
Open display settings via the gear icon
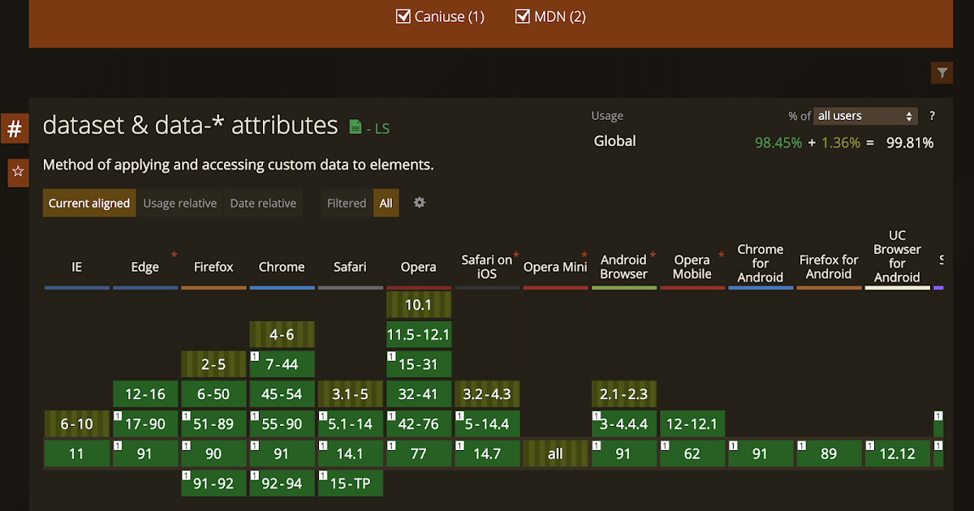[x=419, y=203]
